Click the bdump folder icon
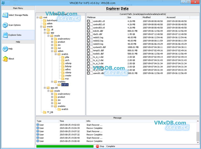The width and height of the screenshot is (201, 149). pyautogui.click(x=63, y=66)
